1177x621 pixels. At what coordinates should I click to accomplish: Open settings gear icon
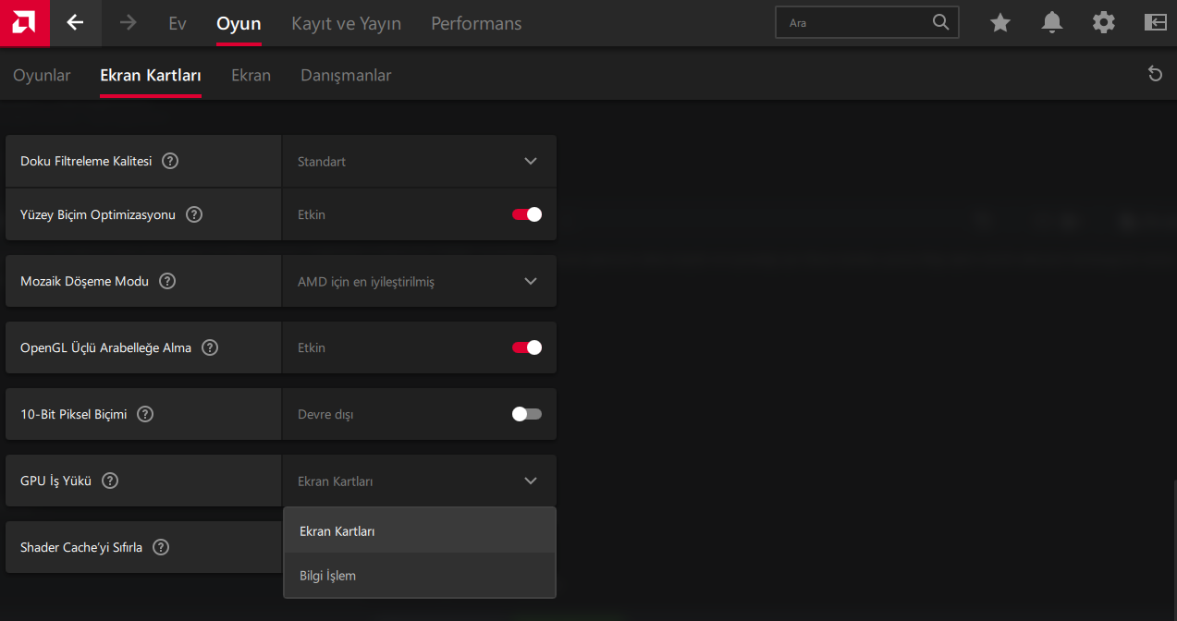point(1104,23)
